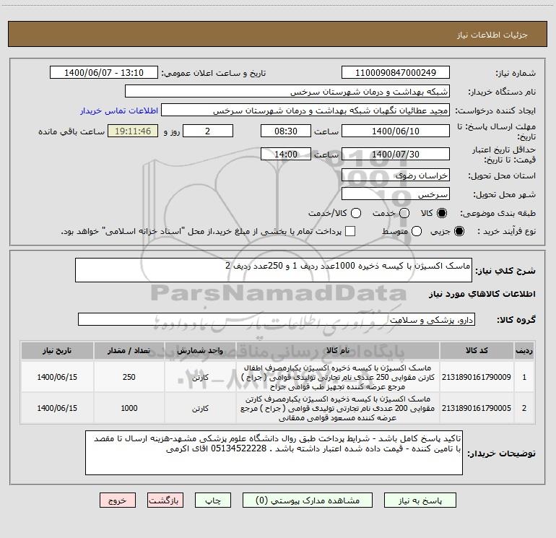Click the اطلاعات کالاهای مورد نیاز heading

[482, 294]
